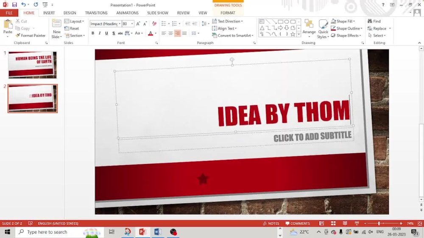This screenshot has height=238, width=424.
Task: Open the font size dropdown showing 80
Action: tap(132, 24)
